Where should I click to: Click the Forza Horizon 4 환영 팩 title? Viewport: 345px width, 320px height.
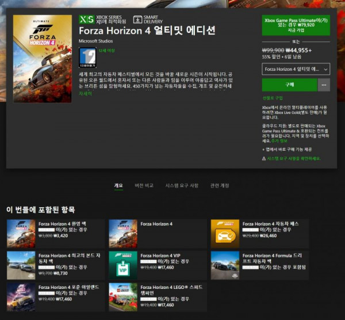pyautogui.click(x=62, y=224)
